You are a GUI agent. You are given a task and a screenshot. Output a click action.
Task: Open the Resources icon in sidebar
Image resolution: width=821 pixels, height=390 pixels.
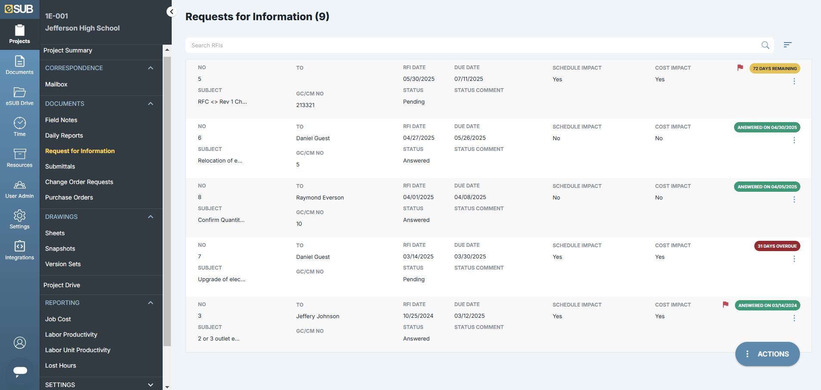19,158
